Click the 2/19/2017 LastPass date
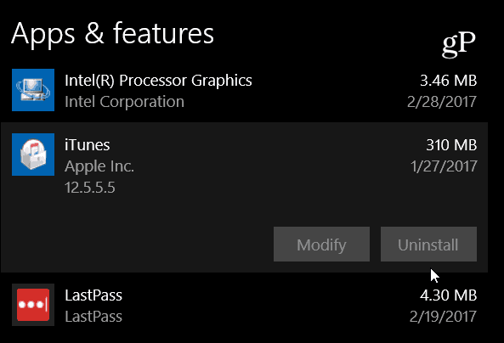 (443, 317)
